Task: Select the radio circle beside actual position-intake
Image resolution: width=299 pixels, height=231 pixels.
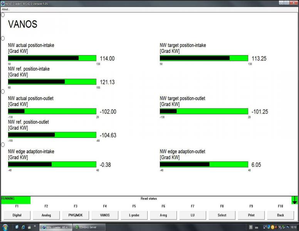Action: (x=3, y=38)
